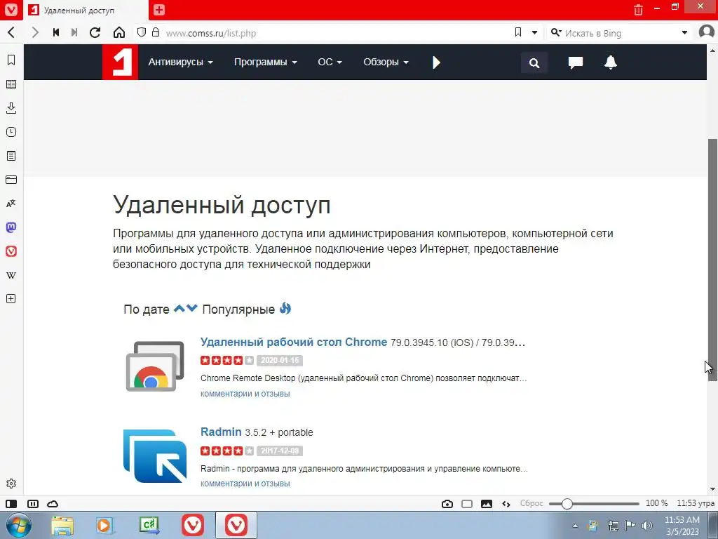The width and height of the screenshot is (718, 539).
Task: Open the user profile avatar
Action: [x=707, y=32]
